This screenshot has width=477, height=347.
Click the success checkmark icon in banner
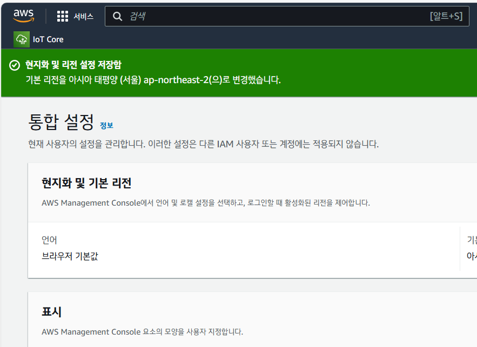pos(15,65)
